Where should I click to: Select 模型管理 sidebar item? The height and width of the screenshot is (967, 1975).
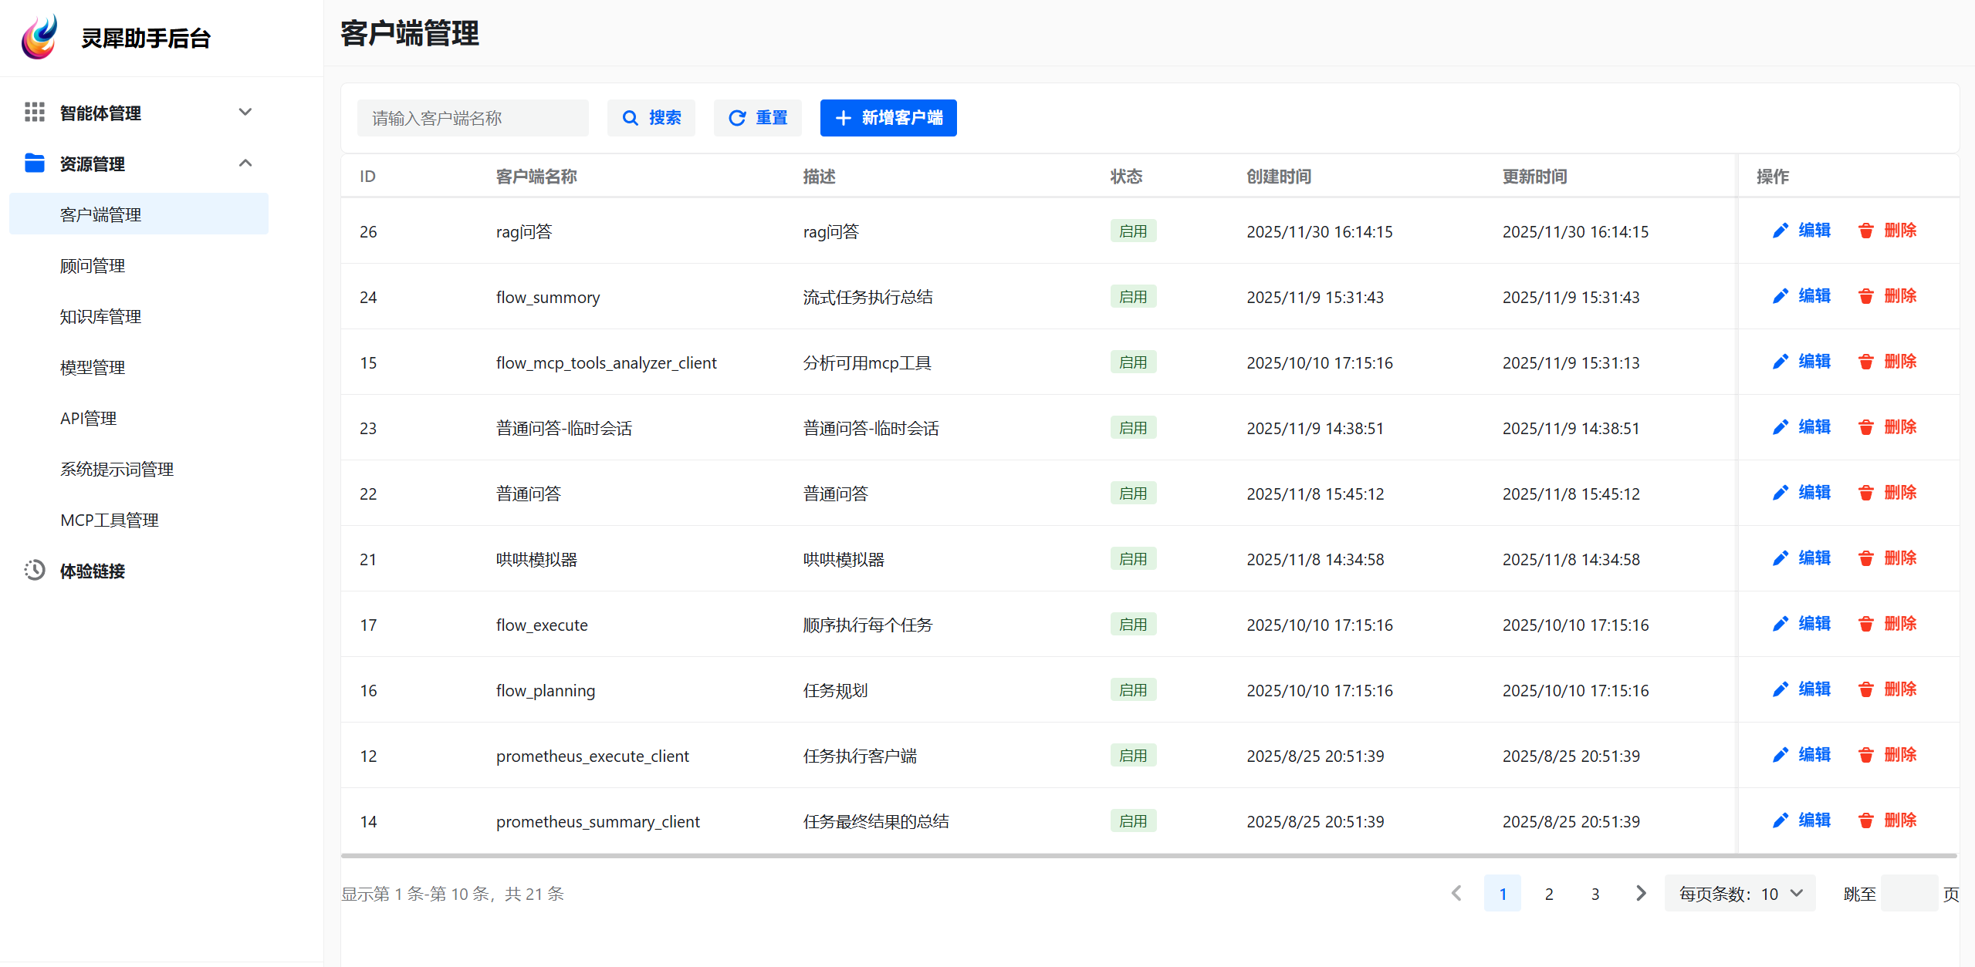93,368
